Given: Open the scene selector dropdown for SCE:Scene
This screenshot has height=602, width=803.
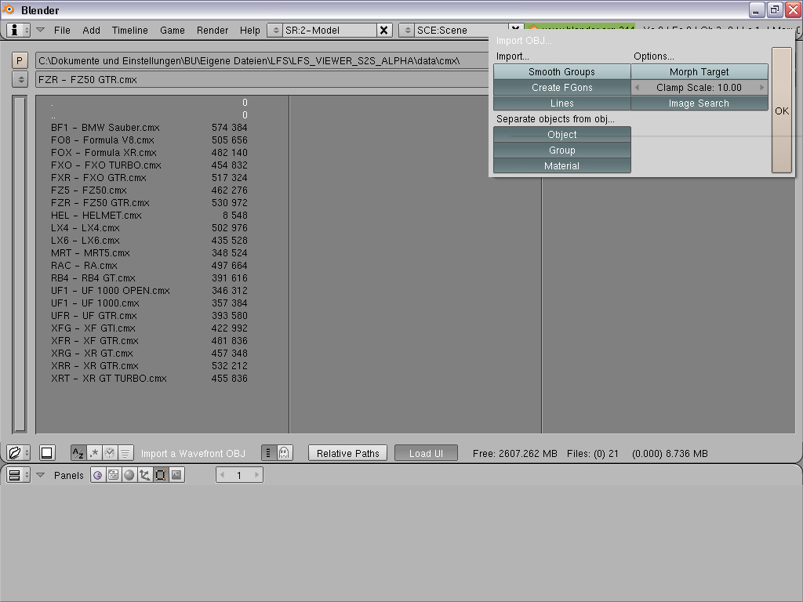Looking at the screenshot, I should pos(408,31).
